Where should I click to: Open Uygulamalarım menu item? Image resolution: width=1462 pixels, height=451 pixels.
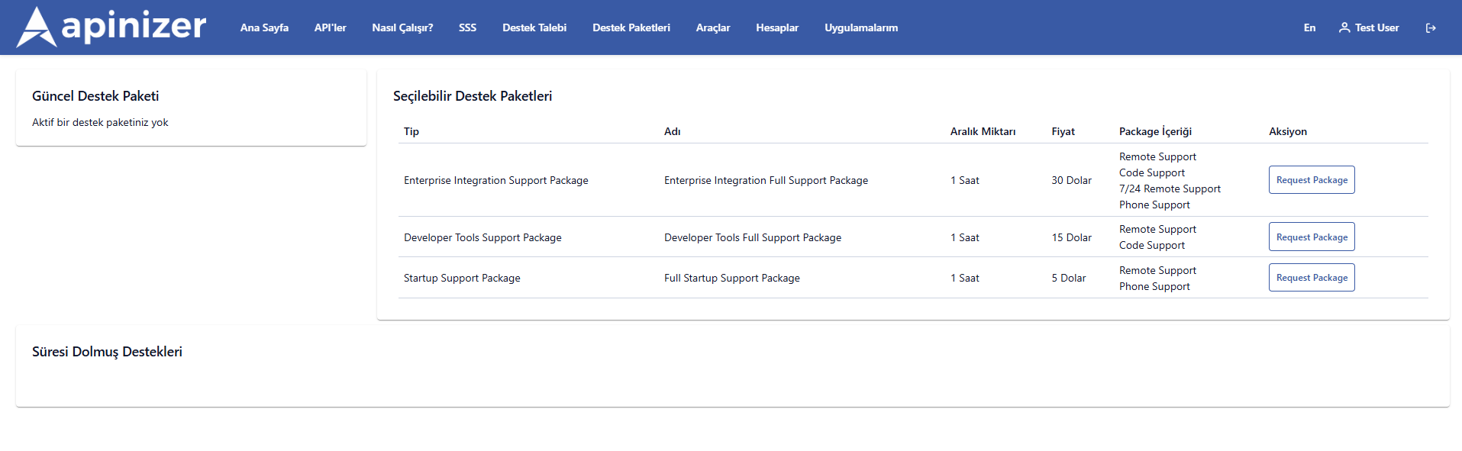click(x=861, y=27)
